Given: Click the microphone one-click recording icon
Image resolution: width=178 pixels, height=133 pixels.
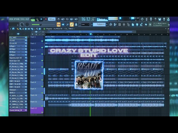Looking at the screenshot, I should tap(151, 19).
